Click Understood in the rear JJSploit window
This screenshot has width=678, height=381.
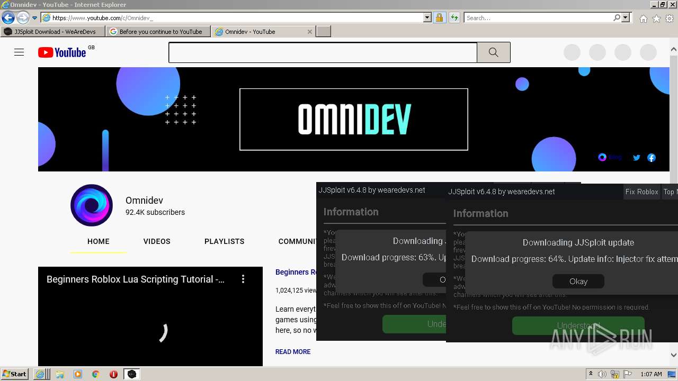tap(414, 324)
